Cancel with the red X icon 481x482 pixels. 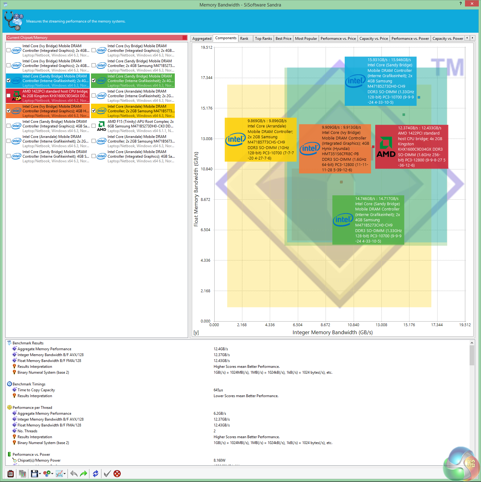click(117, 473)
